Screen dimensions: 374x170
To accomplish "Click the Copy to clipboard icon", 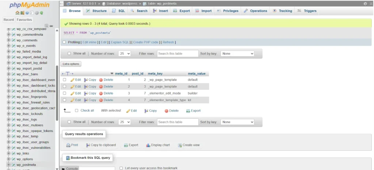I will click(88, 145).
